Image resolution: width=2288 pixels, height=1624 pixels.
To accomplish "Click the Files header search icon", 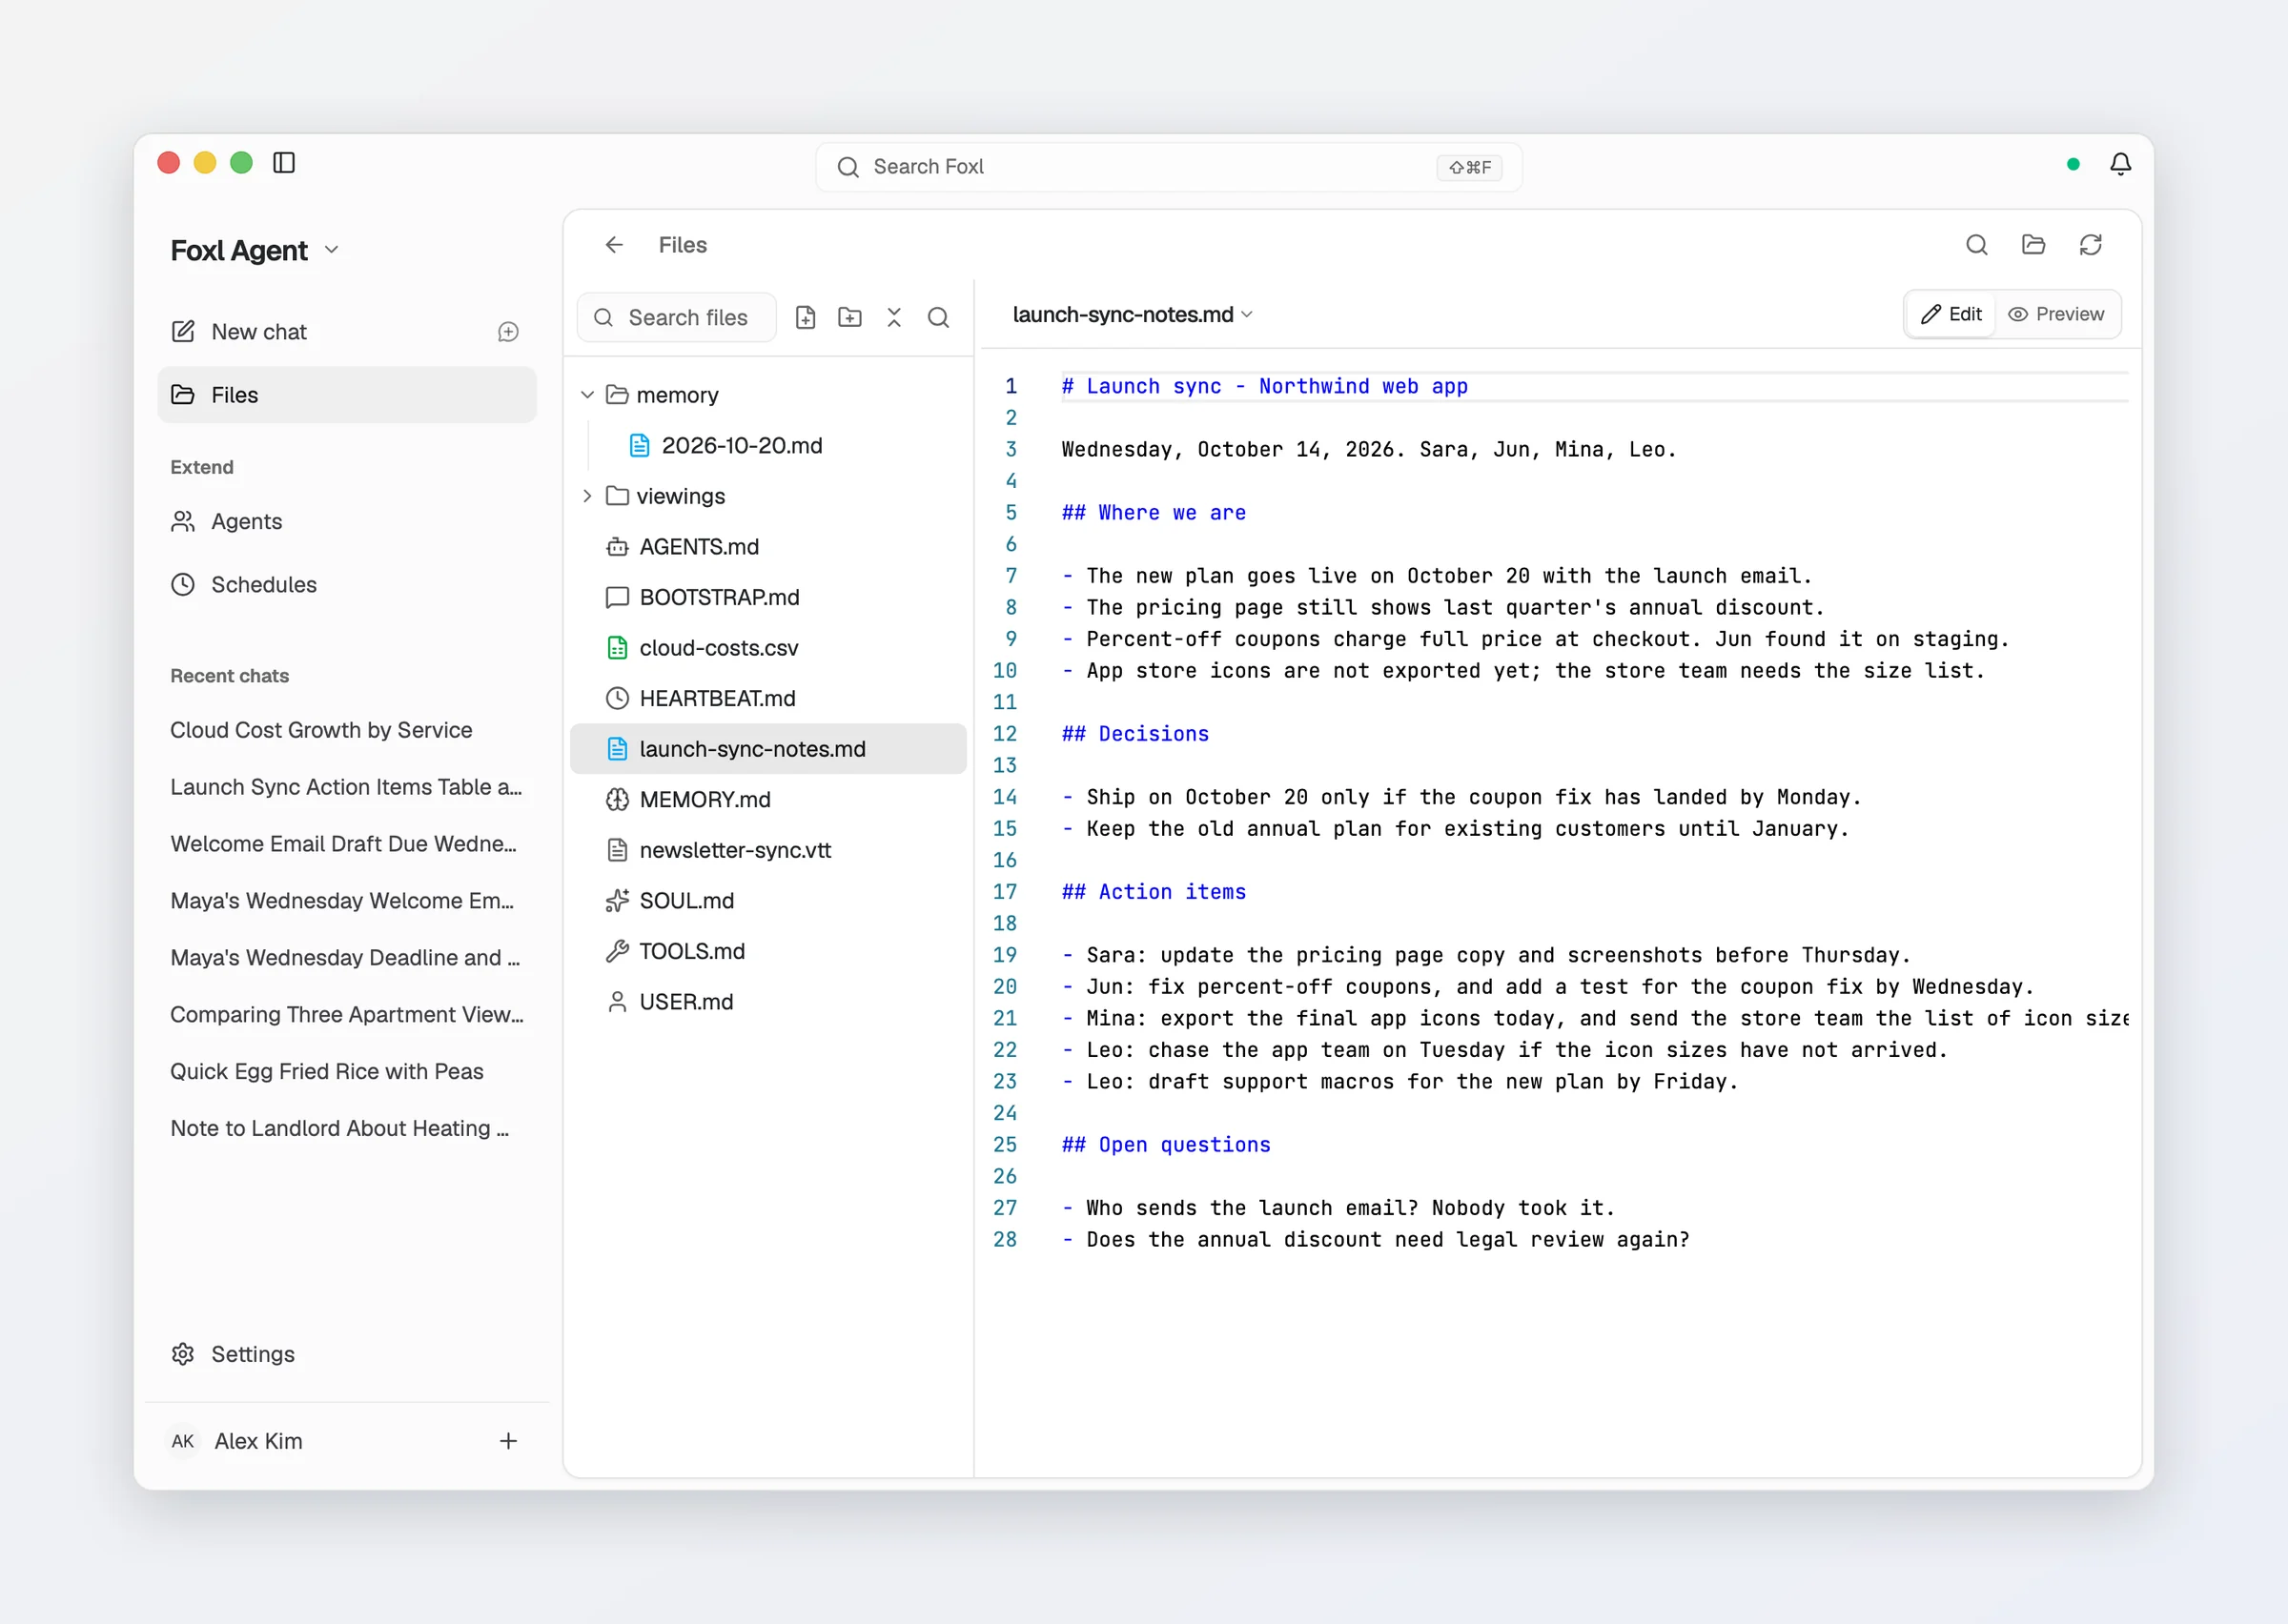I will pyautogui.click(x=1976, y=245).
